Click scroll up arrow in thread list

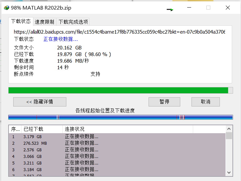(229, 129)
